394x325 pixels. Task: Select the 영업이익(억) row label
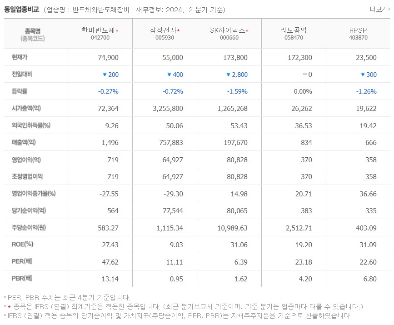pos(26,160)
